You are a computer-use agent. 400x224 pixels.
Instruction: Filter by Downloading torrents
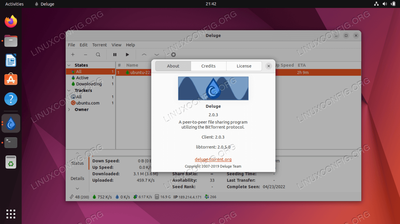90,84
